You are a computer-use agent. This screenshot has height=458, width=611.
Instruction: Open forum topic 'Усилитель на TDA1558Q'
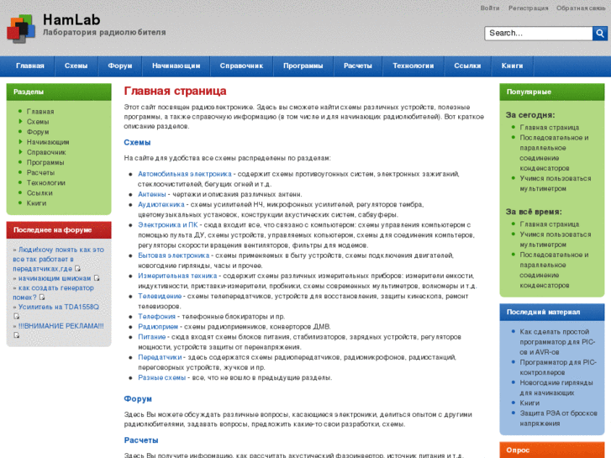click(x=59, y=307)
